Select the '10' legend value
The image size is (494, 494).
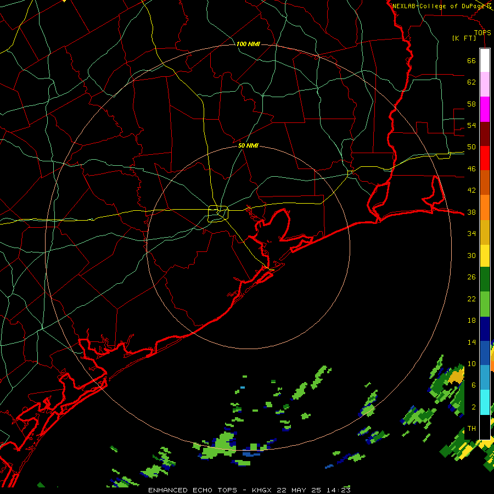click(471, 363)
